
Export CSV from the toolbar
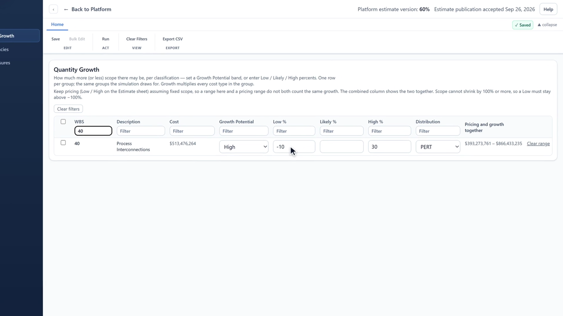click(172, 39)
